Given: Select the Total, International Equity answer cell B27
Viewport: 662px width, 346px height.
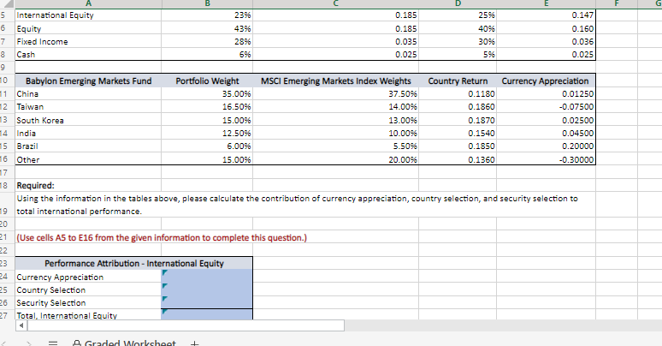Looking at the screenshot, I should coord(207,314).
